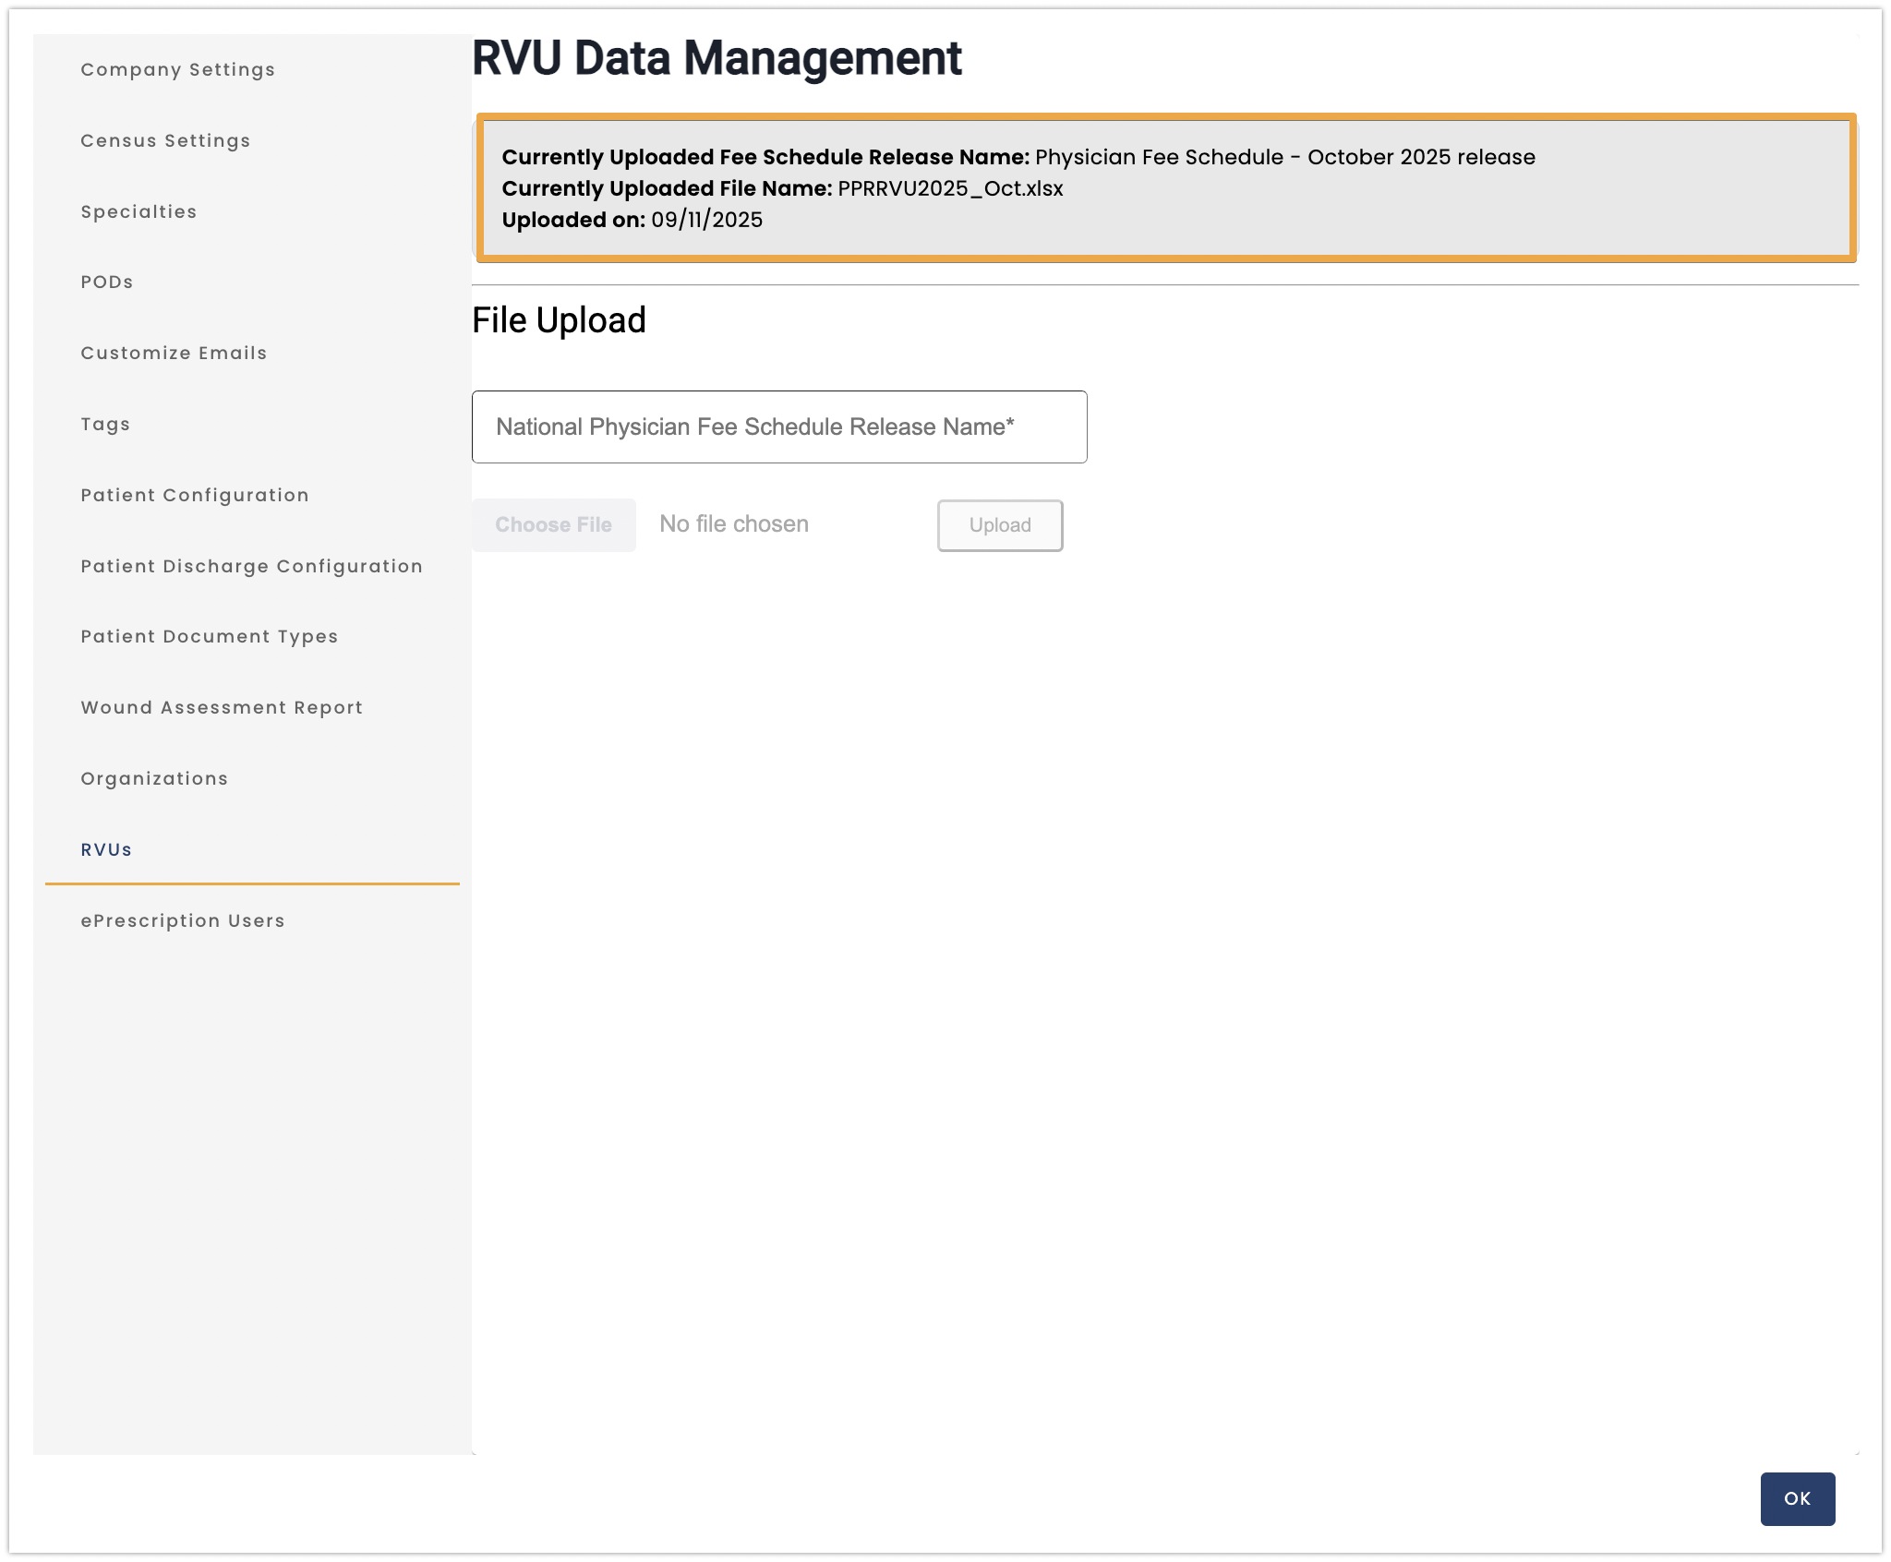Select Organizations from the sidebar
1891x1562 pixels.
pyautogui.click(x=153, y=778)
